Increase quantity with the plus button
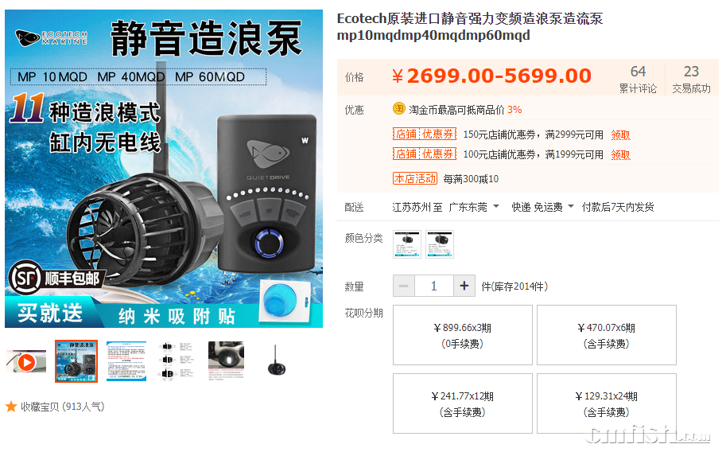The image size is (726, 452). pyautogui.click(x=464, y=286)
